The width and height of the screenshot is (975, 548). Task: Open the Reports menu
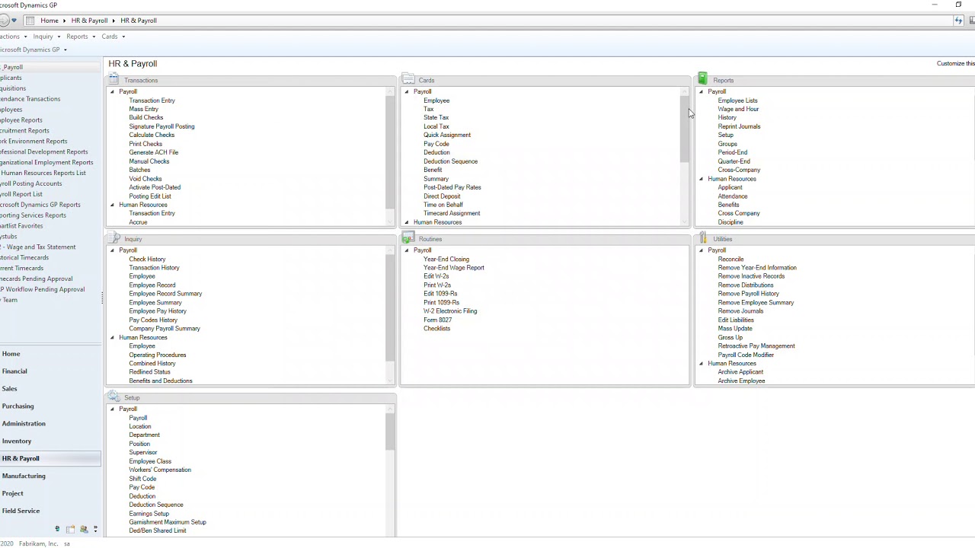click(79, 37)
